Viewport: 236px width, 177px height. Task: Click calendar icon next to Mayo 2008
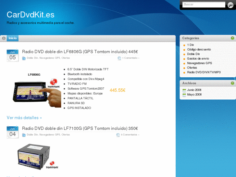(x=184, y=95)
